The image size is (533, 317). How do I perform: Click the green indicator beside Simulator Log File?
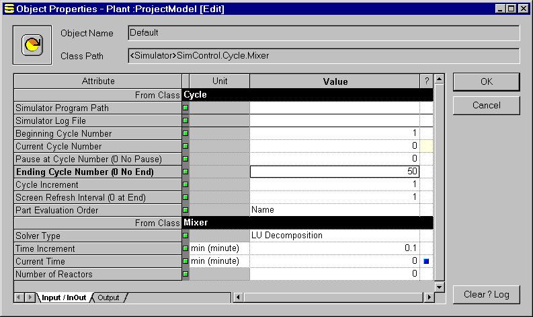coord(186,120)
